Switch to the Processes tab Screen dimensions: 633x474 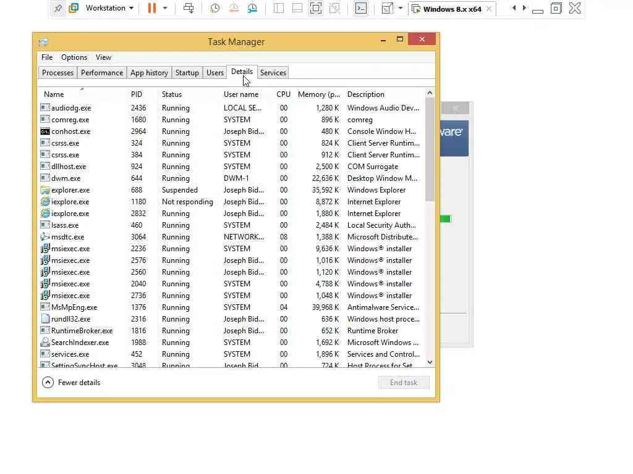click(x=57, y=73)
